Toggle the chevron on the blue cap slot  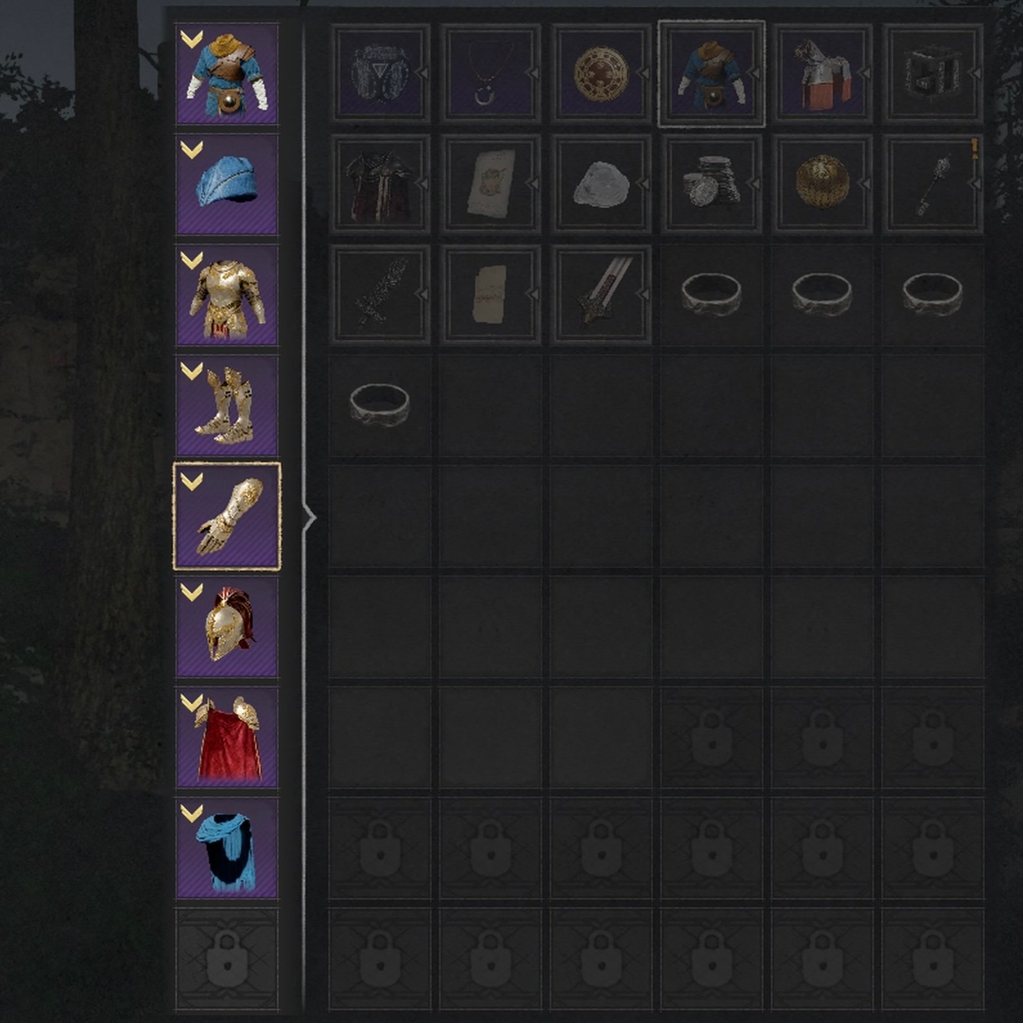pos(192,150)
